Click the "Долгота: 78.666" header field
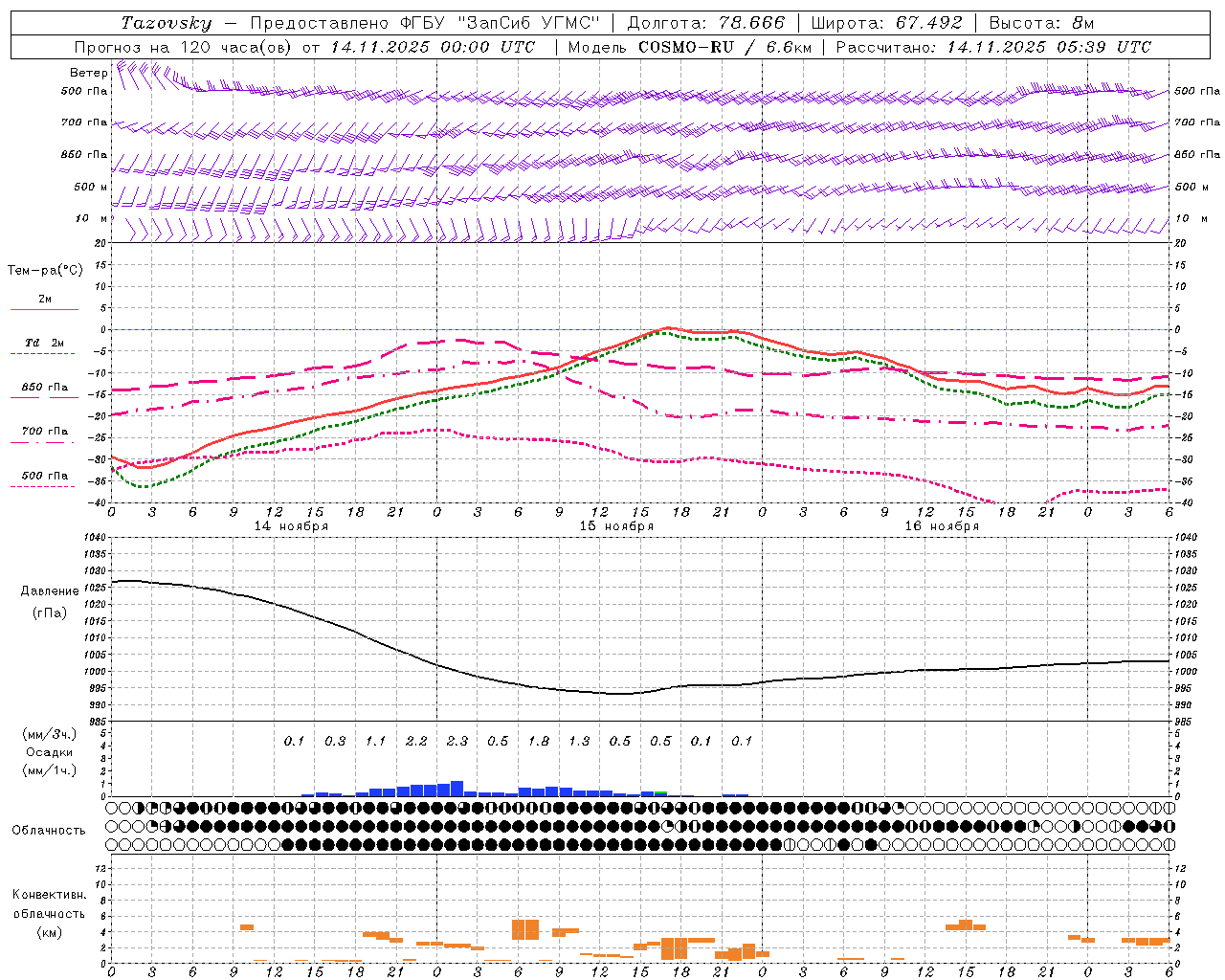1225x980 pixels. (705, 23)
